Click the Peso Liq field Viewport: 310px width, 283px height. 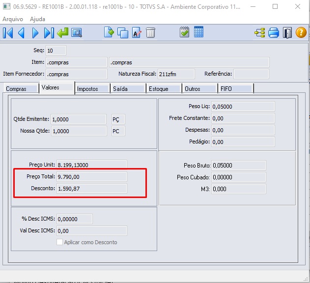pyautogui.click(x=243, y=107)
